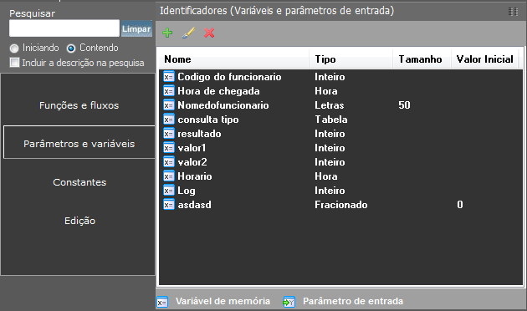Click variable icon of valor2 row
The width and height of the screenshot is (527, 311).
169,162
